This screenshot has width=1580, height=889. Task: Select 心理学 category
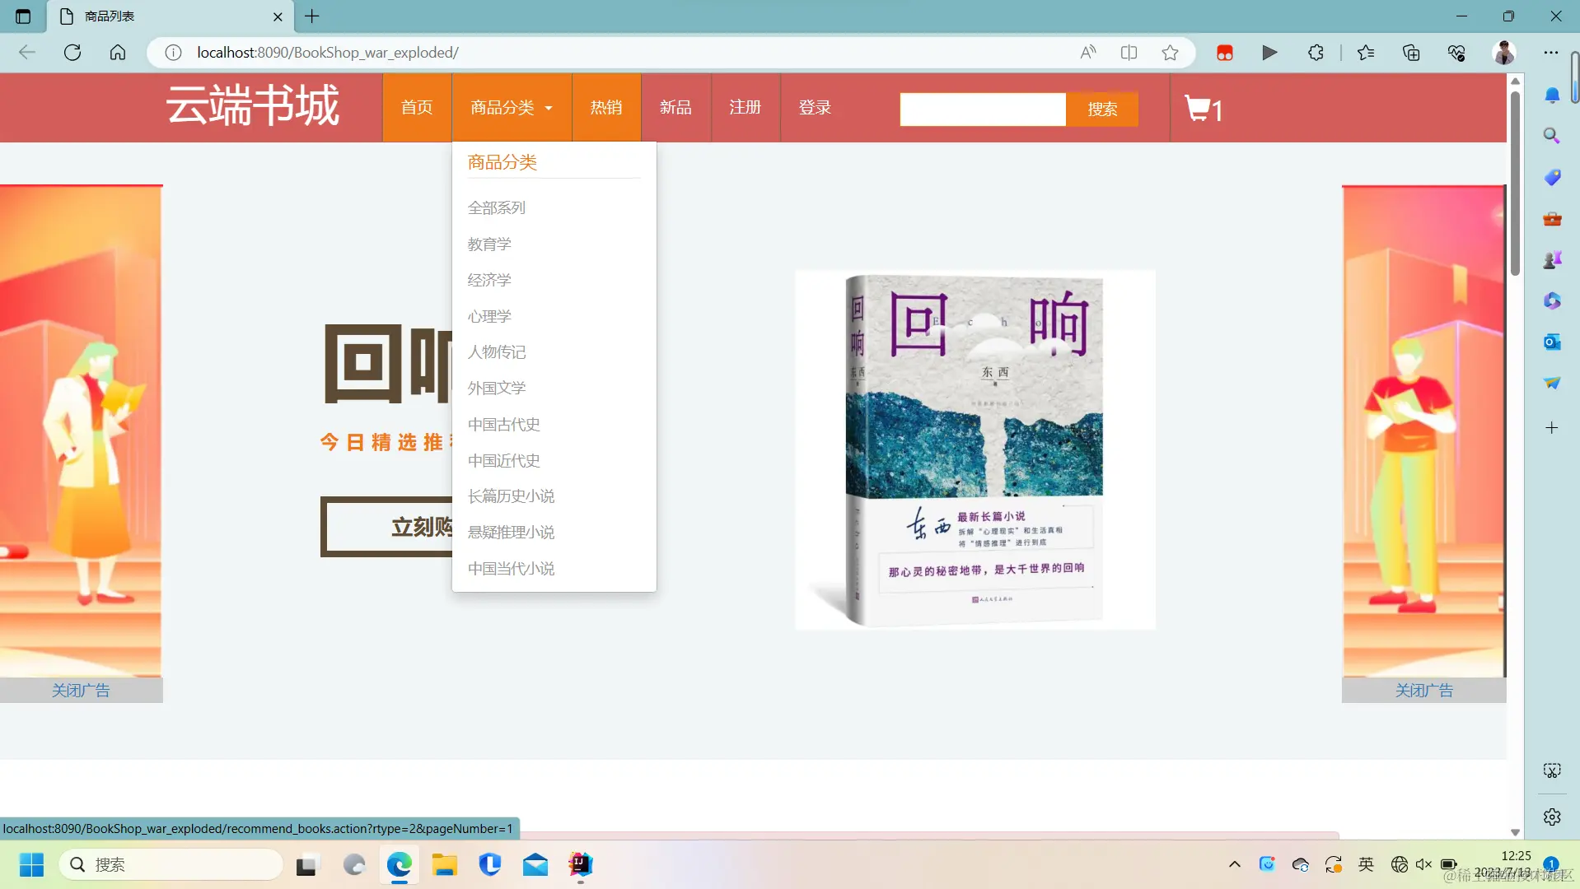pos(489,317)
